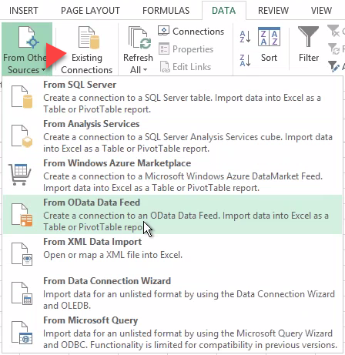Click the From SQL Server database icon

(22, 97)
